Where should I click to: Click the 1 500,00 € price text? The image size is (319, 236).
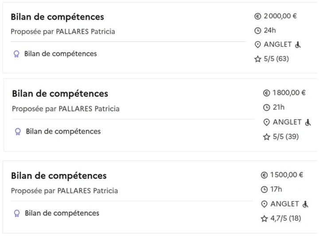[x=287, y=175]
